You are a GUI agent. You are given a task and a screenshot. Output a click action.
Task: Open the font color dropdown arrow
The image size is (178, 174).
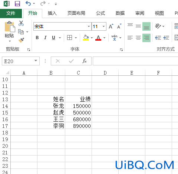pos(105,38)
